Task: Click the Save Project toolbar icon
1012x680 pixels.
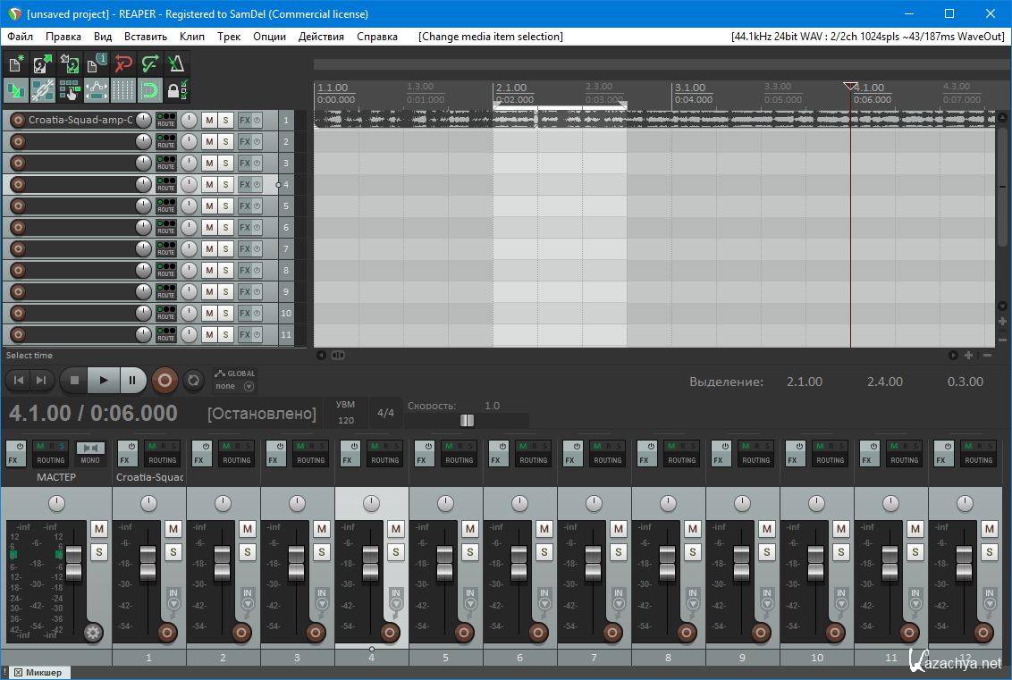Action: click(x=70, y=63)
